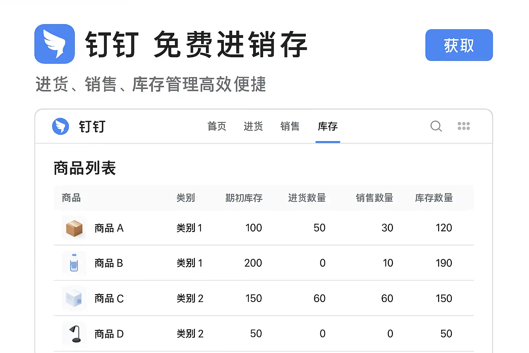529x353 pixels.
Task: Click stock quantity value for 商品 D
Action: [x=446, y=334]
